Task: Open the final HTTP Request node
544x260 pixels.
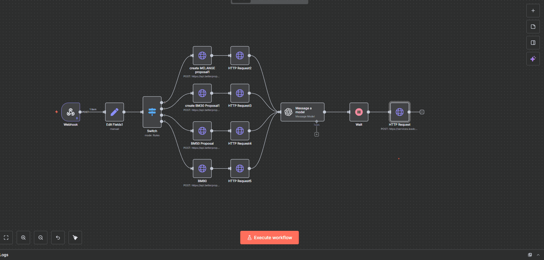Action: click(x=400, y=112)
